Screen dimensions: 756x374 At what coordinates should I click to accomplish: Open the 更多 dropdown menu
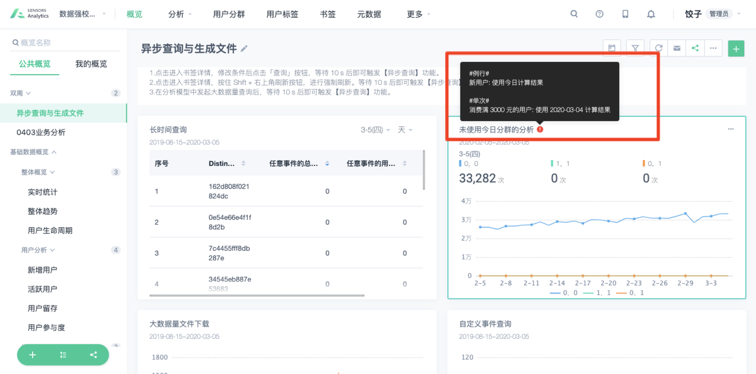[418, 14]
